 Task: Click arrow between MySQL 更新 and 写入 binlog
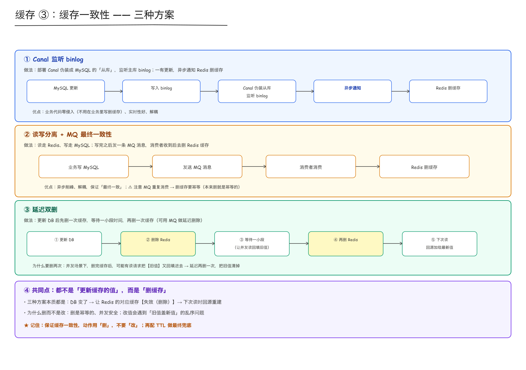(x=114, y=91)
